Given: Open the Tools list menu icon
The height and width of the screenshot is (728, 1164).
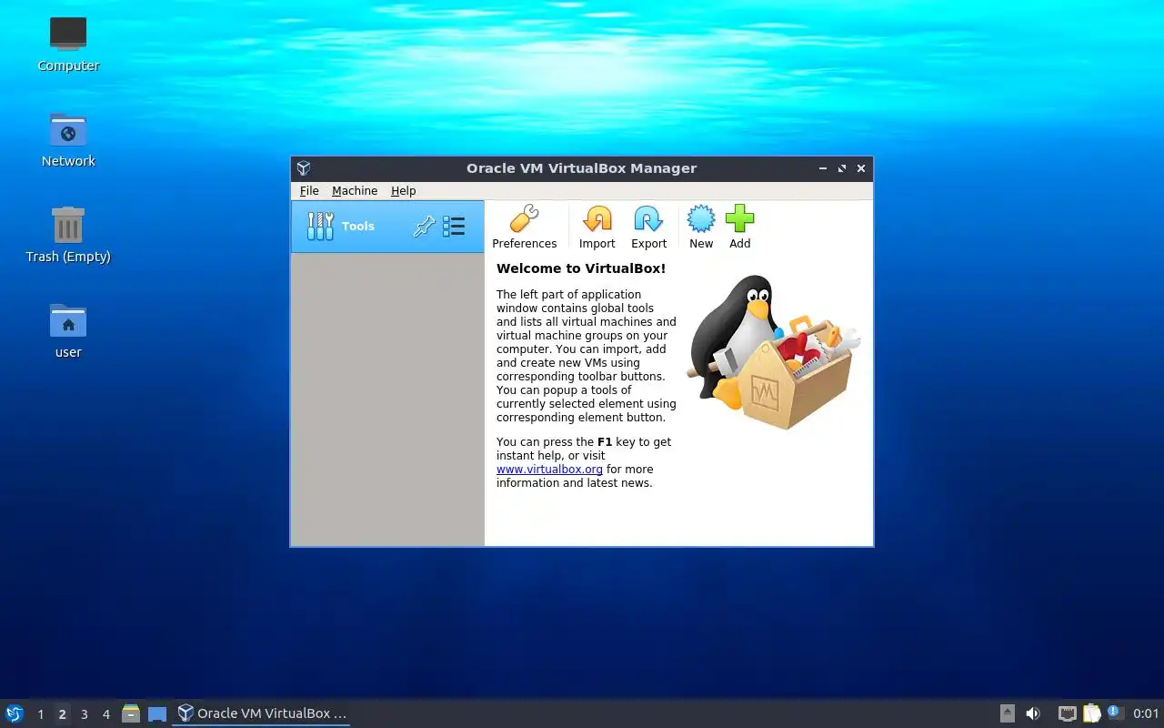Looking at the screenshot, I should point(454,227).
